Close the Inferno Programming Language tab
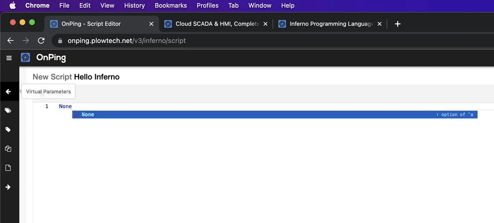Viewport: 494px width, 223px height. click(379, 24)
